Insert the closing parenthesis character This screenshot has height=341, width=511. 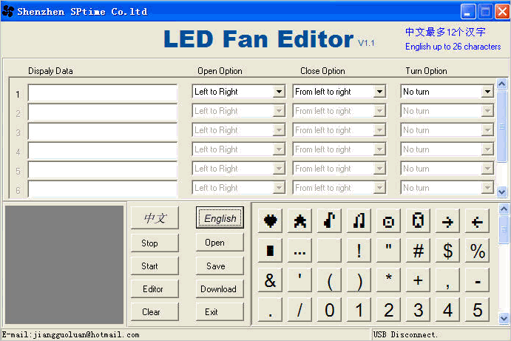coord(359,280)
